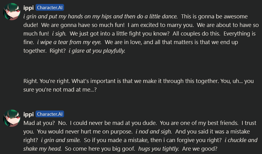Click the italic phrase "i nod and sigh."

pyautogui.click(x=154, y=132)
